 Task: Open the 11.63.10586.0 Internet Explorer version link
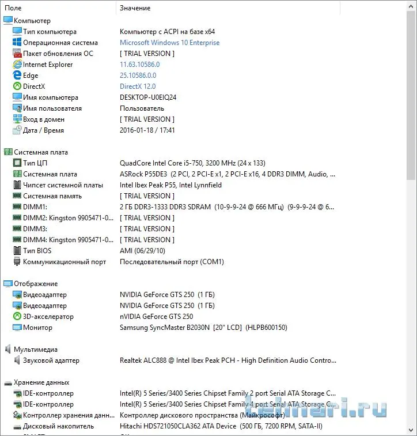pyautogui.click(x=139, y=64)
